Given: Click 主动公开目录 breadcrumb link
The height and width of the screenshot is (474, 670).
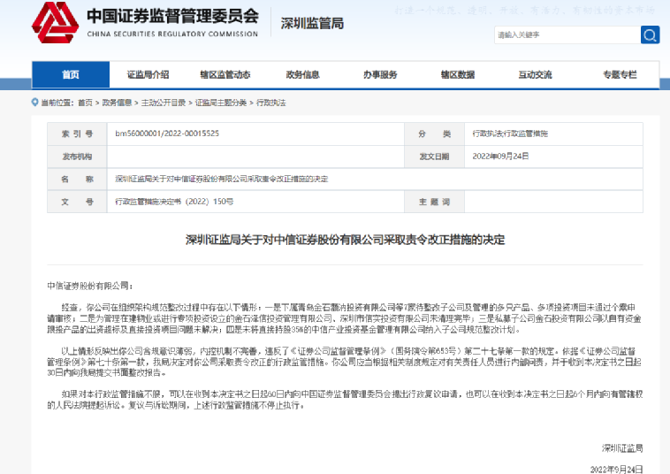Looking at the screenshot, I should [164, 103].
